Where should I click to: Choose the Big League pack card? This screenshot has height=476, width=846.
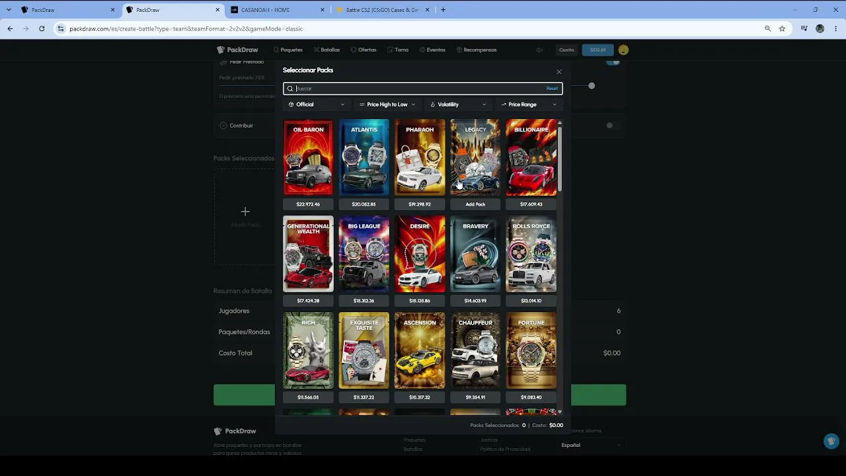(x=364, y=254)
